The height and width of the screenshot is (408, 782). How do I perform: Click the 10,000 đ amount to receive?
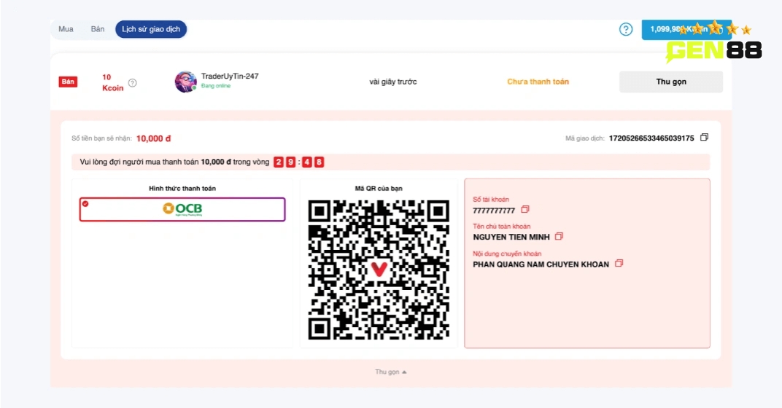click(x=153, y=138)
